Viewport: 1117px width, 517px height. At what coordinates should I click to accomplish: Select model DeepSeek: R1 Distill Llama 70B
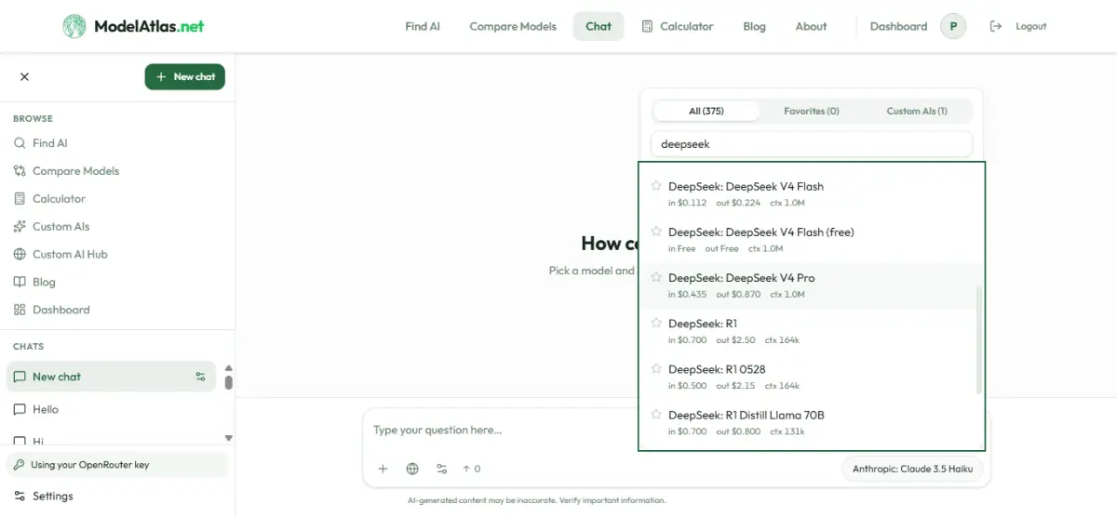[x=808, y=423]
